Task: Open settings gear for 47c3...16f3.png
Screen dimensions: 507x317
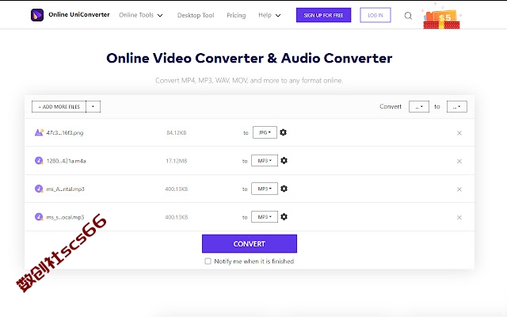Action: click(284, 132)
